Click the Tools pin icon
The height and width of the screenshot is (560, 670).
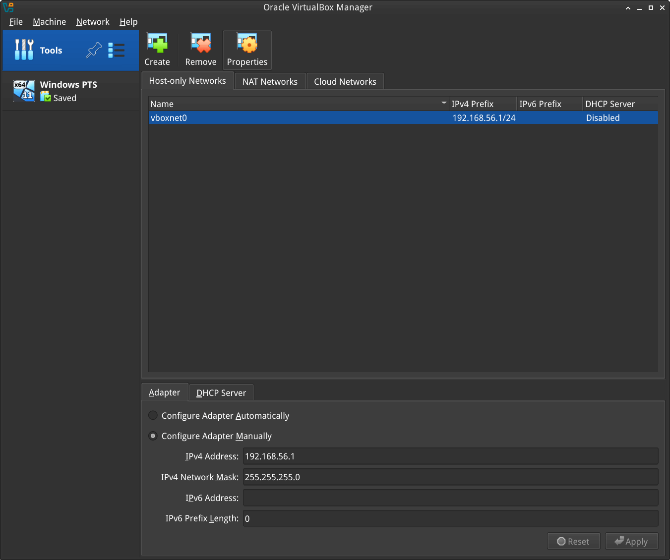pos(93,50)
